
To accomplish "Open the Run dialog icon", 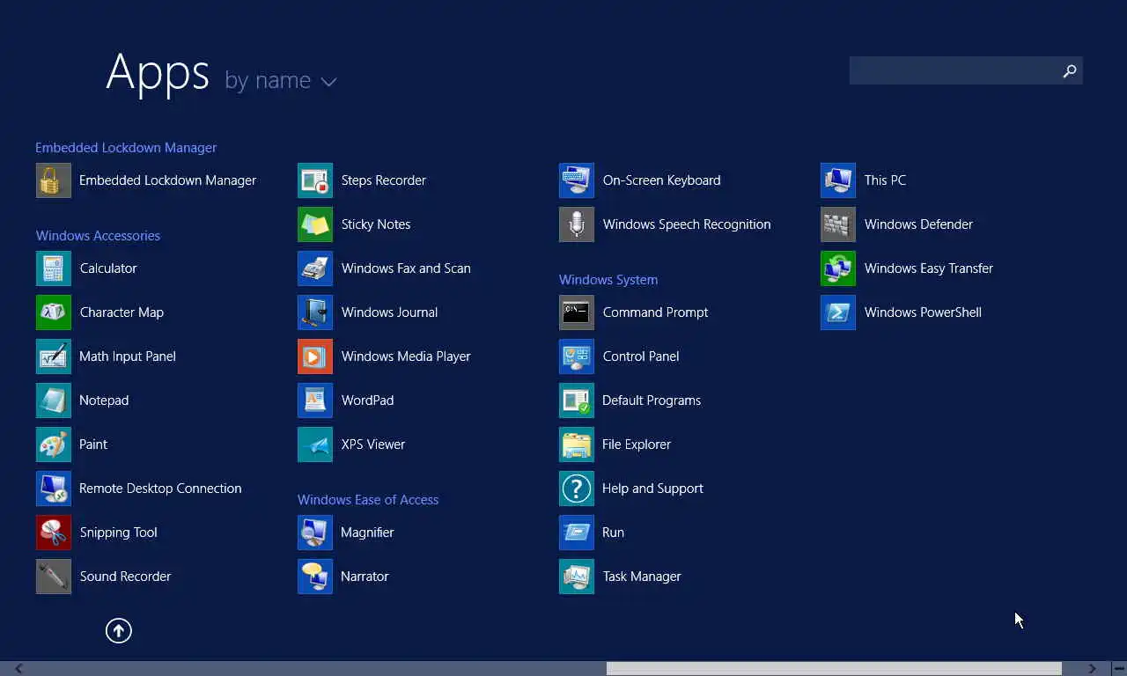I will coord(577,533).
